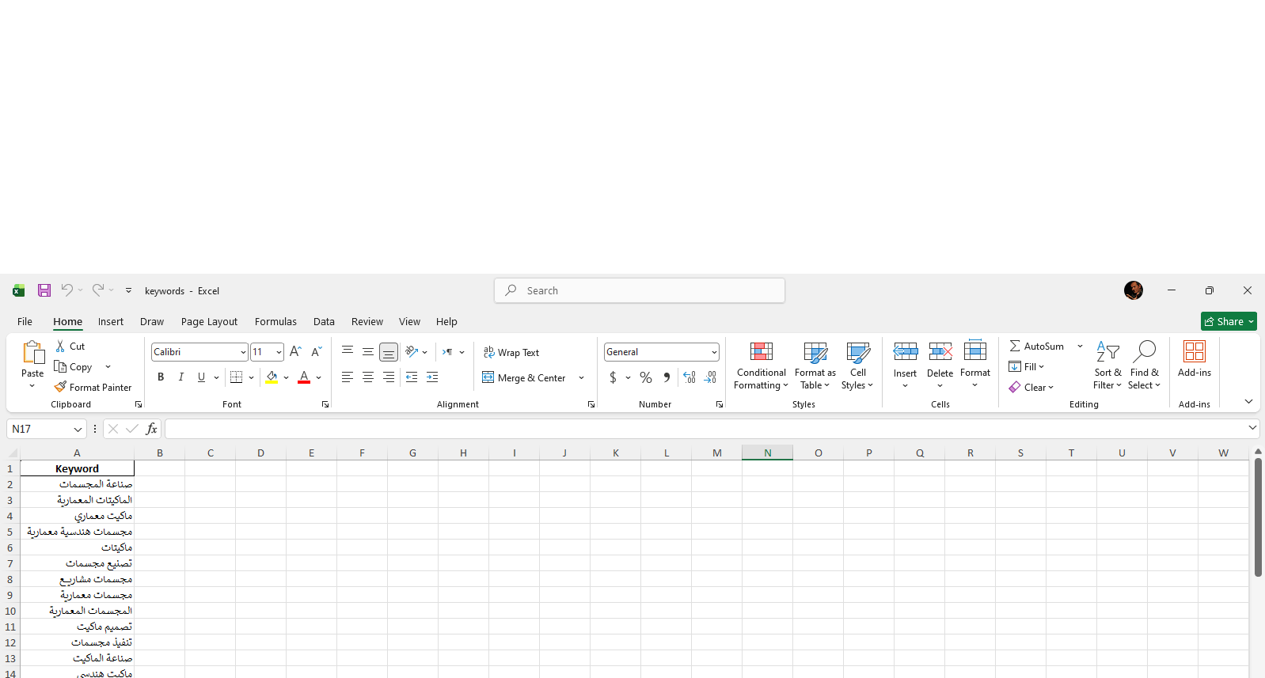This screenshot has height=678, width=1265.
Task: Expand the General number format dropdown
Action: point(714,352)
